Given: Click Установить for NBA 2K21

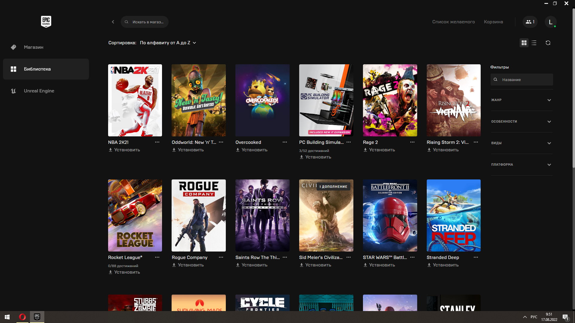Looking at the screenshot, I should (124, 150).
